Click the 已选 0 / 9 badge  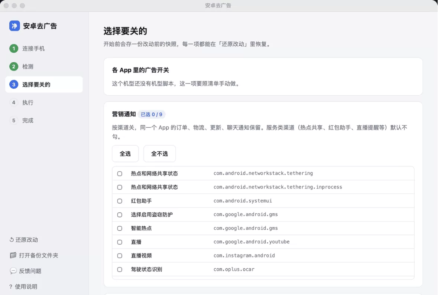click(x=152, y=114)
